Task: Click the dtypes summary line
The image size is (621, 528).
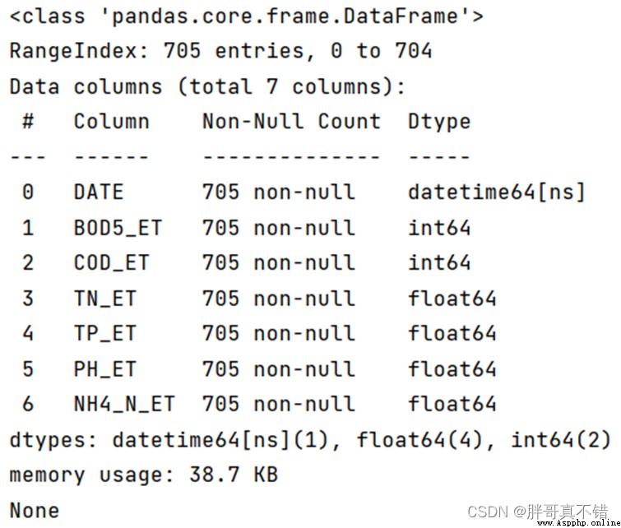Action: coord(310,440)
